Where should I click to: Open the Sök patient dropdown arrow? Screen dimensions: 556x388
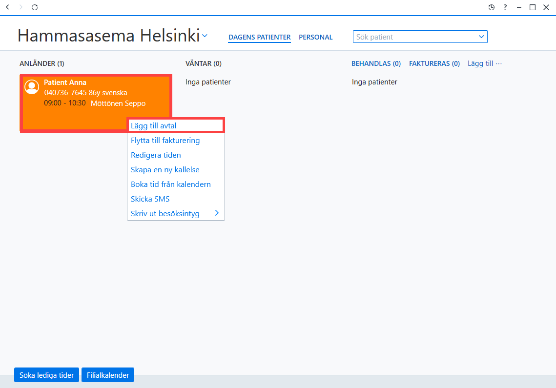pos(481,37)
